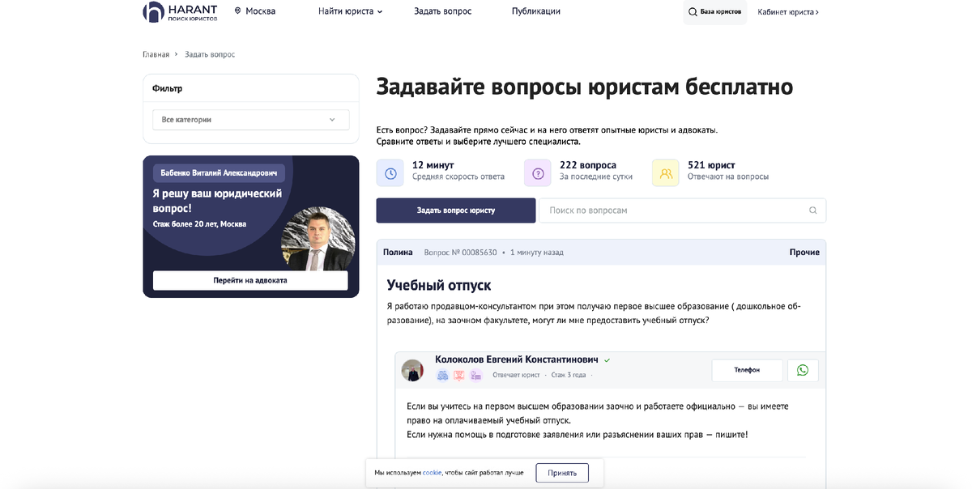Click the first award badge under Колоколов's name
The width and height of the screenshot is (972, 489).
[x=442, y=375]
